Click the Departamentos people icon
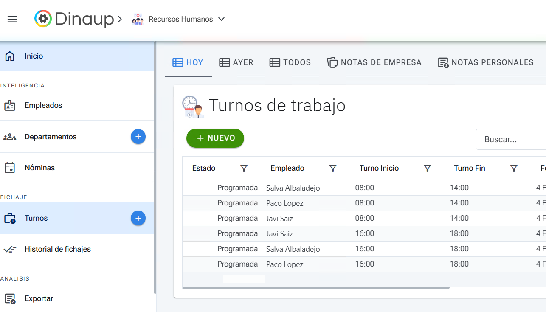The height and width of the screenshot is (312, 546). 11,137
